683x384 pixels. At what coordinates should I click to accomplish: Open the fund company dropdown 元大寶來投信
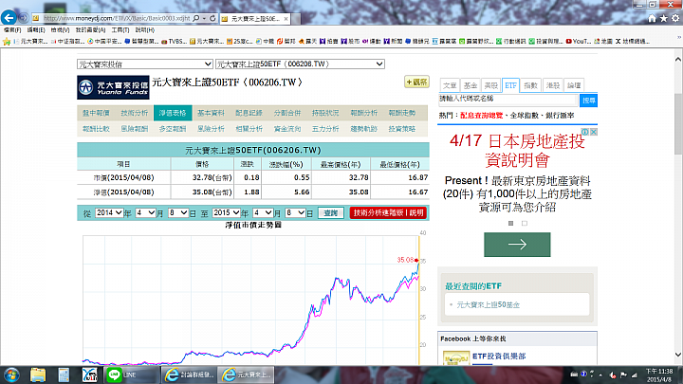click(x=145, y=64)
